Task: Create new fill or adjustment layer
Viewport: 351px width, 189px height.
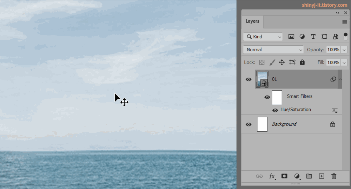Action: click(x=297, y=176)
